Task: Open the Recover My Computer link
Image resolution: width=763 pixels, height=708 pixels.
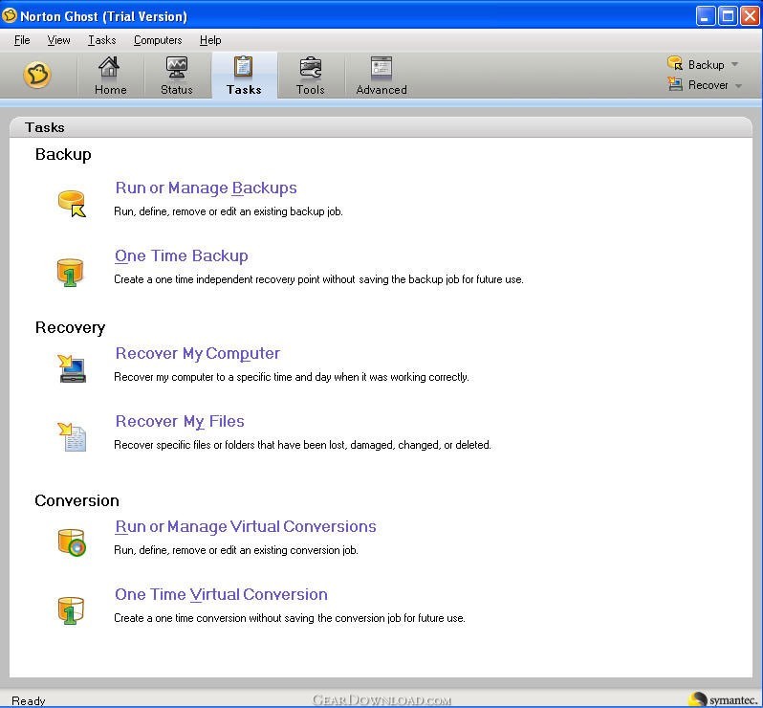Action: (x=198, y=353)
